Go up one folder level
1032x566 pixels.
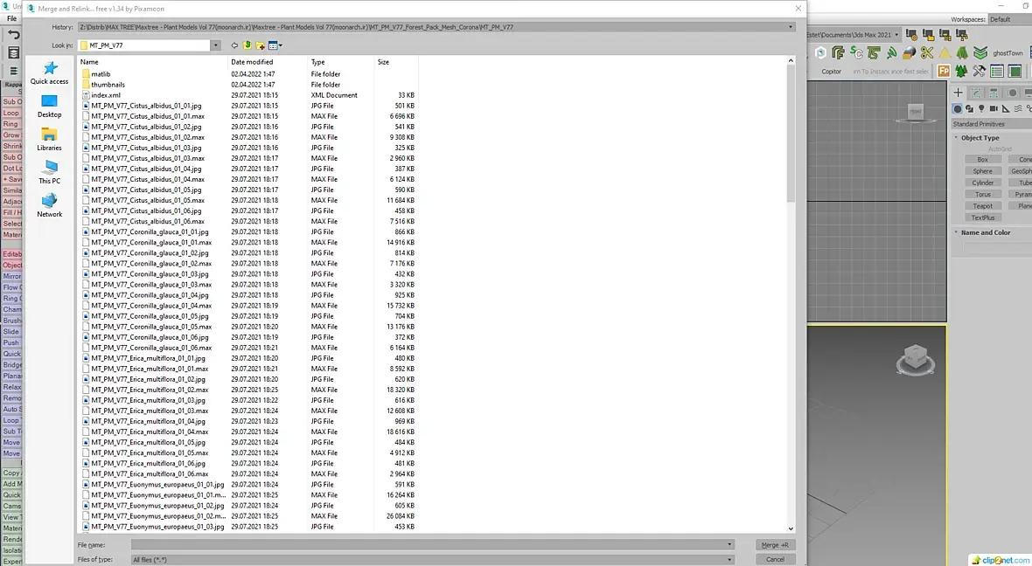[x=247, y=45]
